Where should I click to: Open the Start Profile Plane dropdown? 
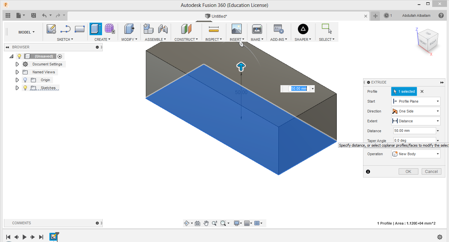coord(416,101)
